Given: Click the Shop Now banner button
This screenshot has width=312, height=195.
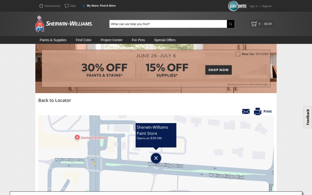Looking at the screenshot, I should 218,70.
